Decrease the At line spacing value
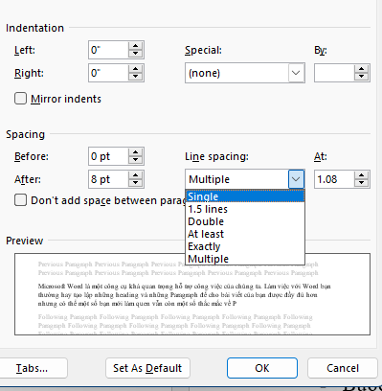The height and width of the screenshot is (391, 382). [x=361, y=183]
